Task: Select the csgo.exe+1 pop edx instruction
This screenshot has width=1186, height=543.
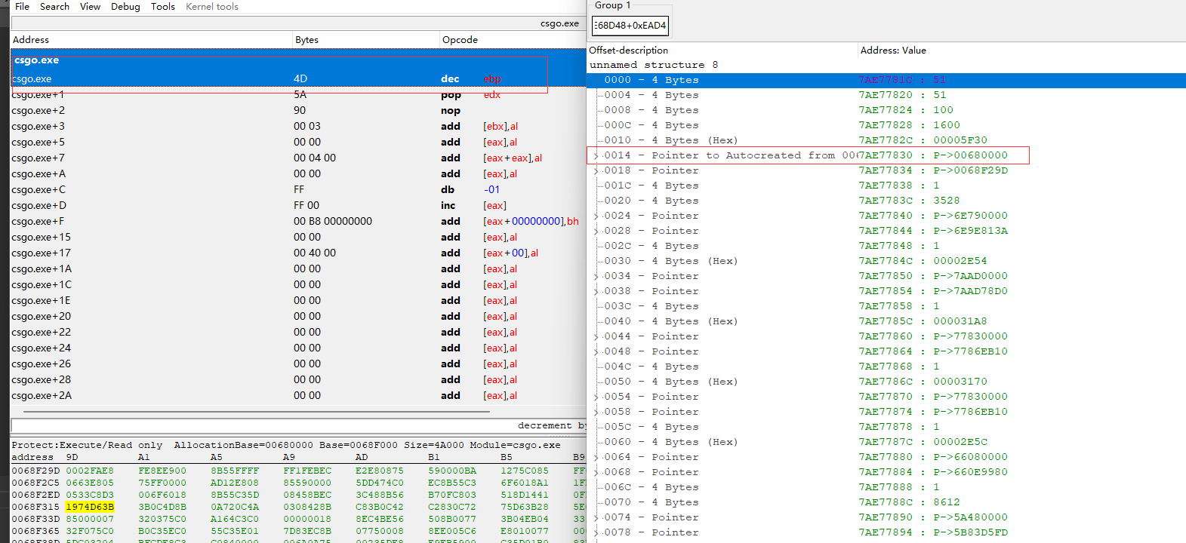Action: coord(226,95)
